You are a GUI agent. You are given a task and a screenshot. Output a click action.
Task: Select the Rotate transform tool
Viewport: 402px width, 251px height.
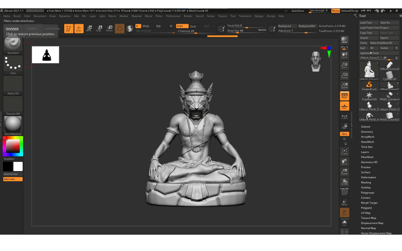tap(109, 29)
